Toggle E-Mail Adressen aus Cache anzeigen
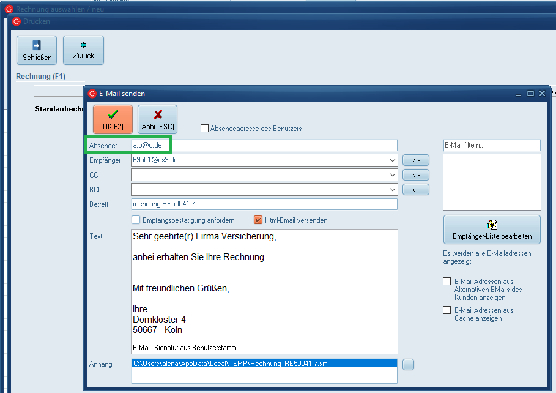The height and width of the screenshot is (393, 556). click(447, 310)
